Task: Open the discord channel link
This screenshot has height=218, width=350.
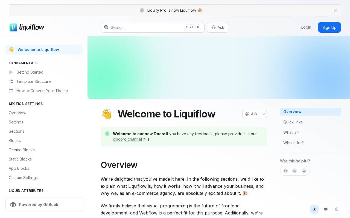Action: [127, 139]
